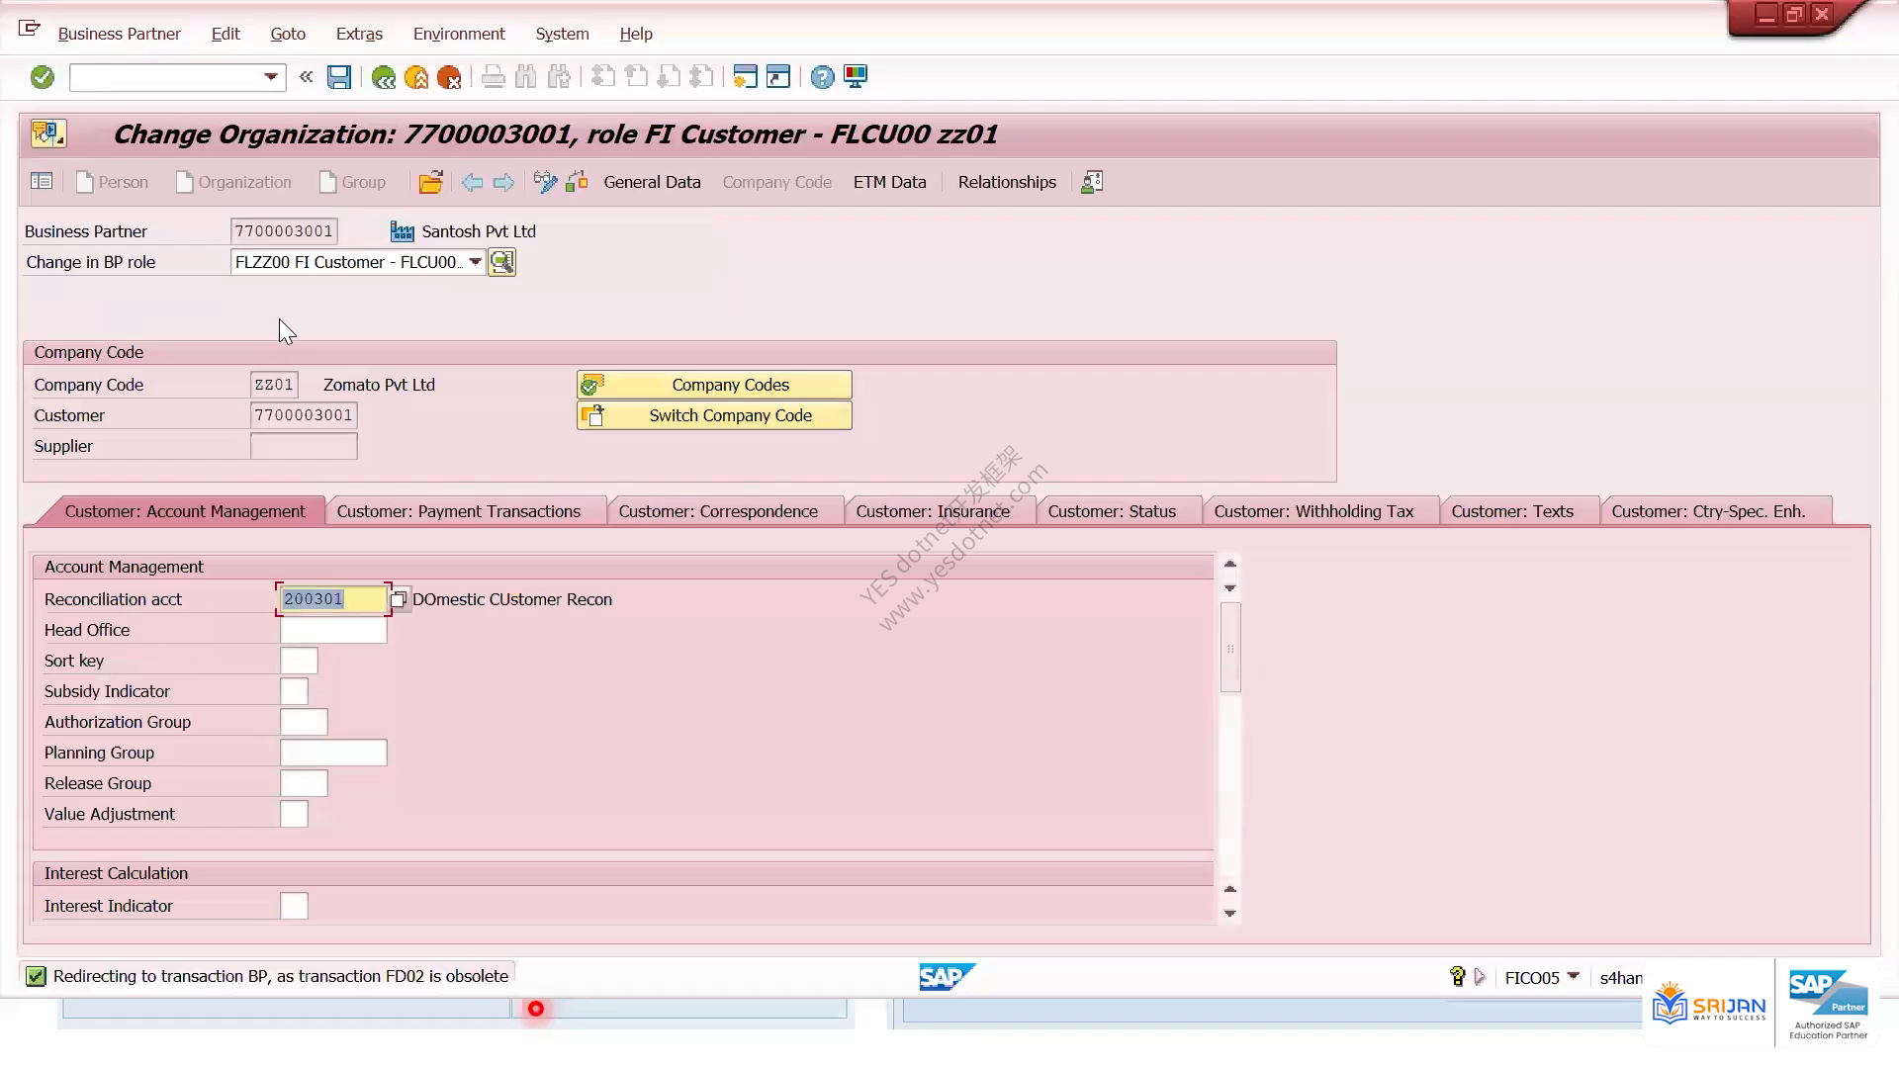Click the green Back arrow icon
The width and height of the screenshot is (1899, 1068).
point(384,77)
